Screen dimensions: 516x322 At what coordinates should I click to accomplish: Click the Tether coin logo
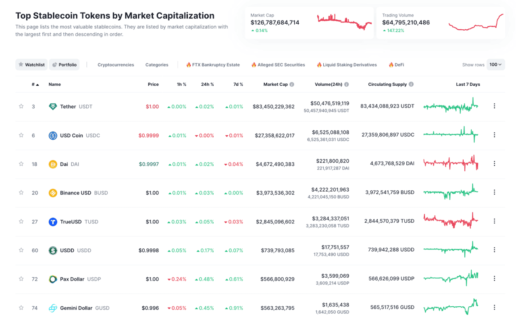[x=53, y=107]
